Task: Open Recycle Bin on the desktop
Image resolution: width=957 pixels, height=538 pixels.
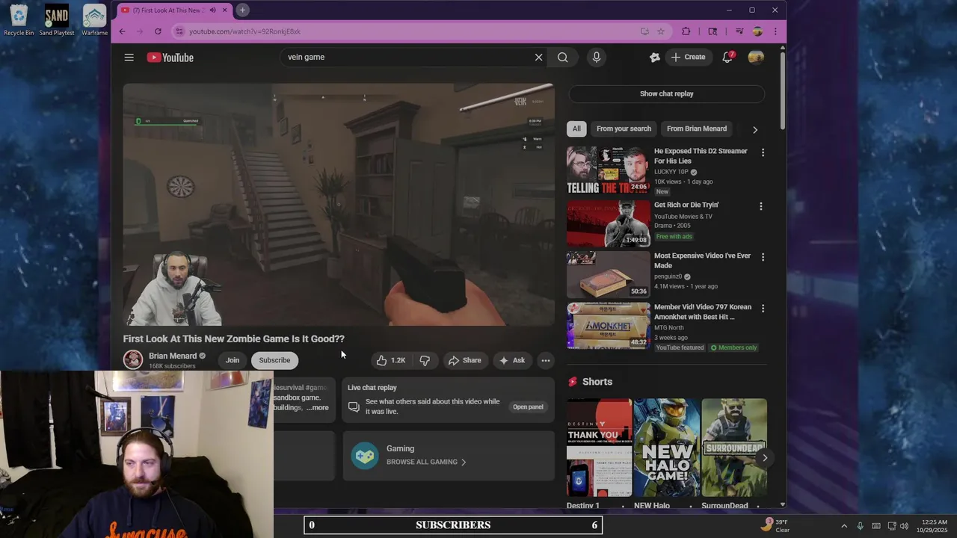Action: (19, 19)
